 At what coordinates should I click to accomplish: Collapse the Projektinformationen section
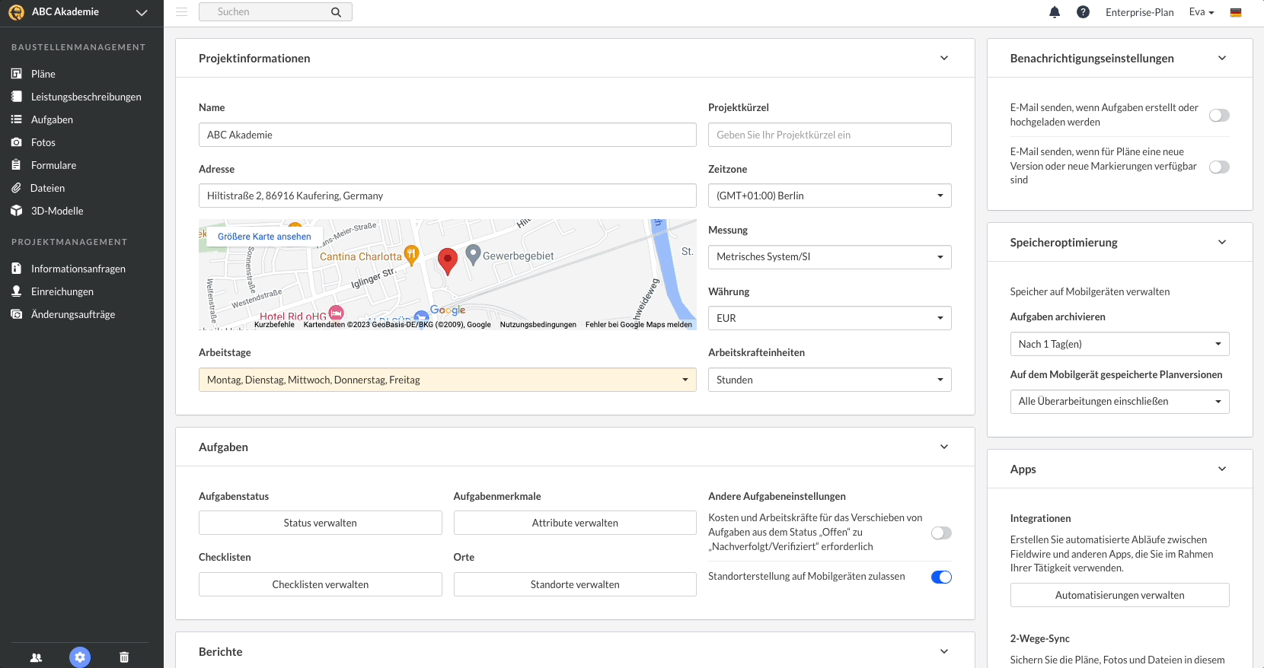(x=944, y=58)
